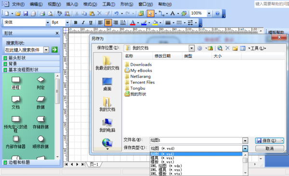Open the 编辑 menu
Screen dimensions: 289x176
pos(36,4)
